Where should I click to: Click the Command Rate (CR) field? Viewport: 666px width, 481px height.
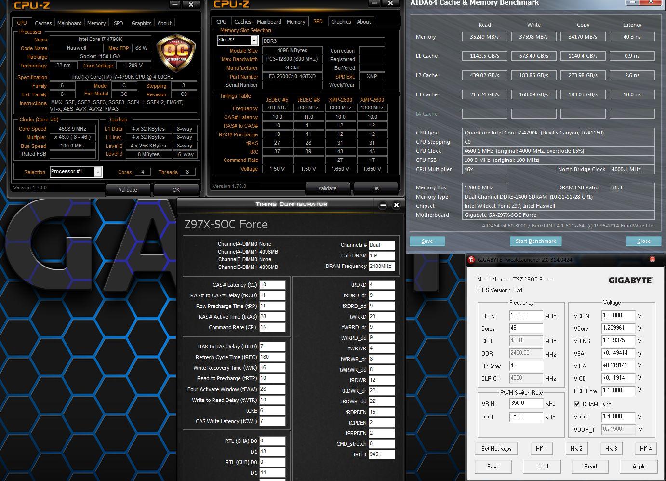click(272, 327)
